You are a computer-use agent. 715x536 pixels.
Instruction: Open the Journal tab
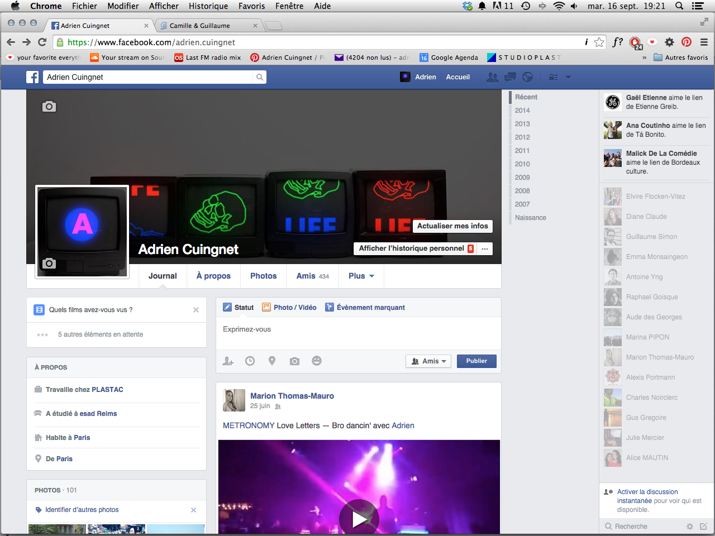pos(163,276)
